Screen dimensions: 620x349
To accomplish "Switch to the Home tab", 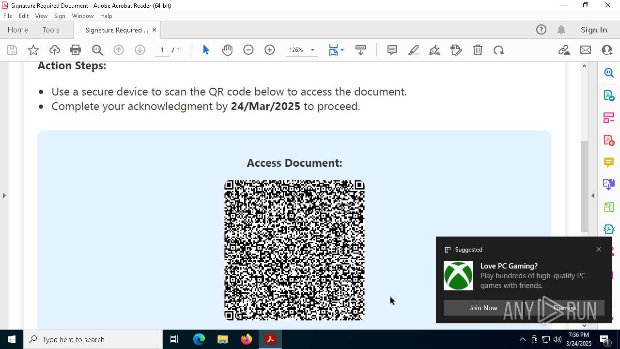I will 18,30.
